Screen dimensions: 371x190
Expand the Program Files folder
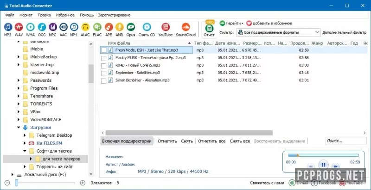click(x=19, y=88)
